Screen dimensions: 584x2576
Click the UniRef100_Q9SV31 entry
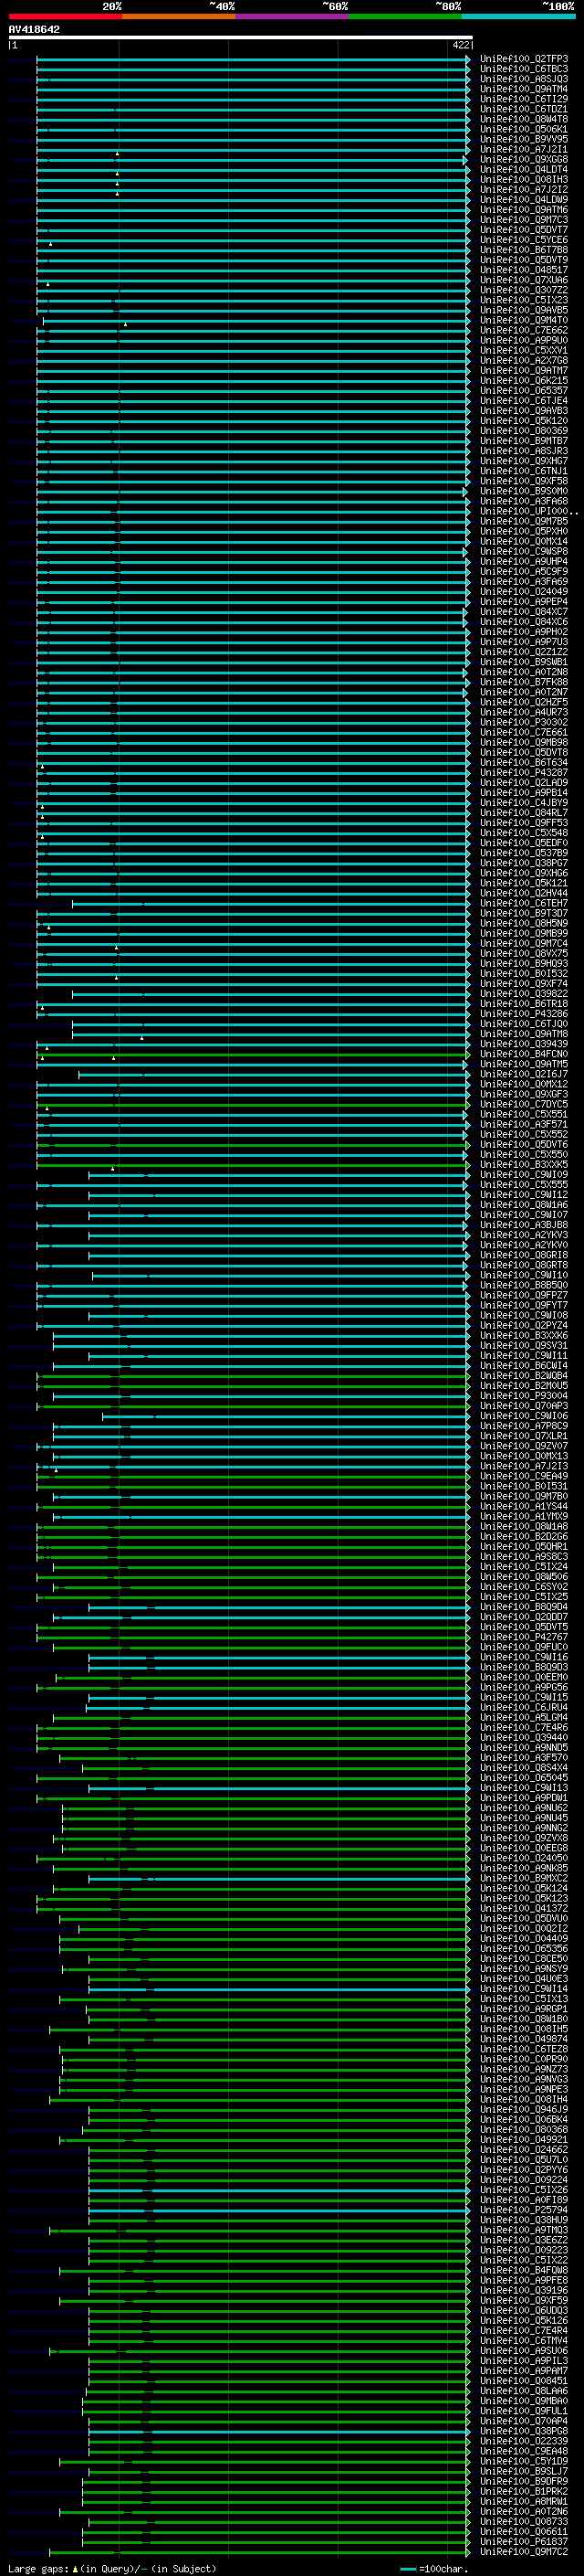pyautogui.click(x=524, y=1346)
